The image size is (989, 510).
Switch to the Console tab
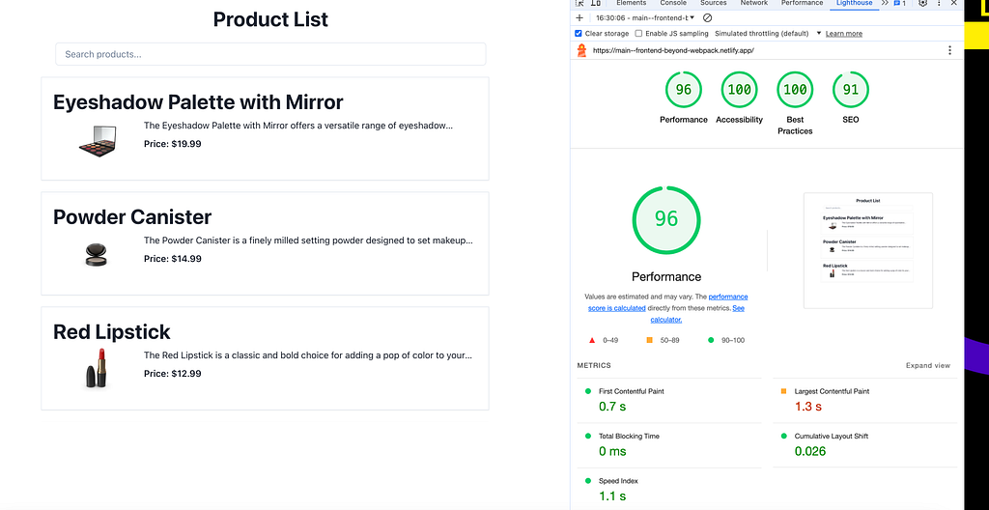[x=673, y=3]
